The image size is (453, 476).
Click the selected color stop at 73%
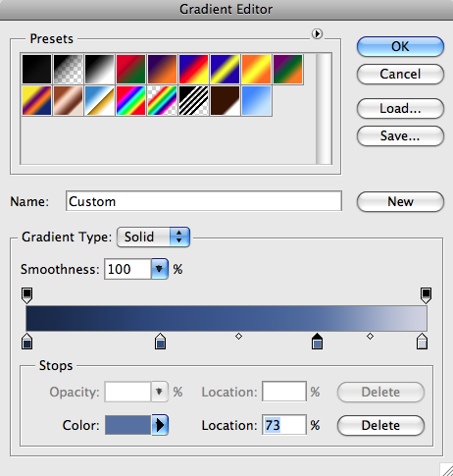click(317, 342)
